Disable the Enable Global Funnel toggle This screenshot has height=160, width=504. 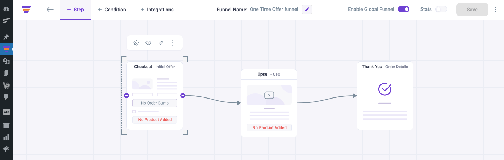click(x=403, y=10)
